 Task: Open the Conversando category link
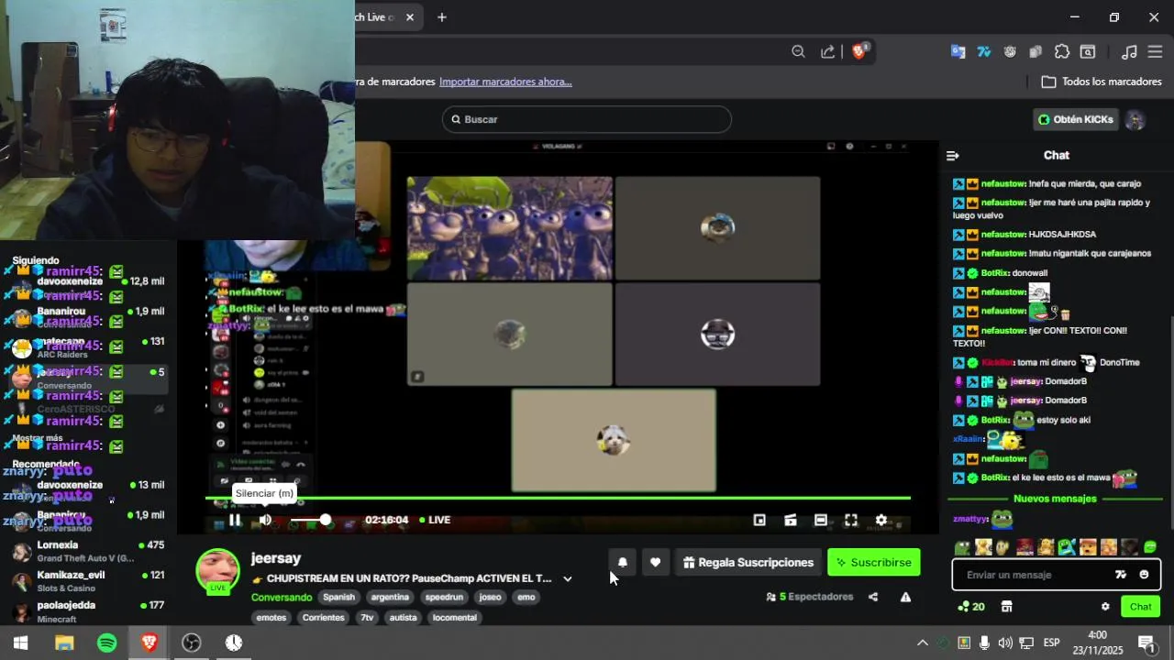point(282,597)
